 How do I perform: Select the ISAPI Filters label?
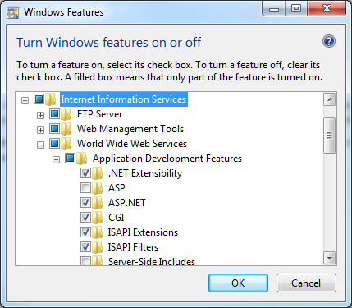133,247
